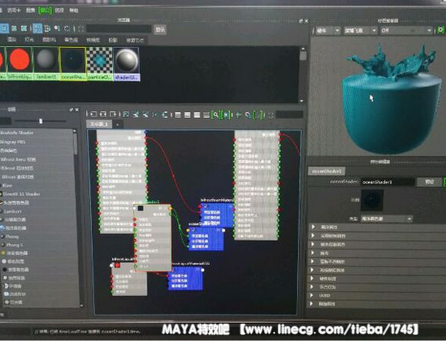Image resolution: width=446 pixels, height=343 pixels.
Task: Expand the 海洋属性 Ocean Attributes section
Action: click(x=377, y=227)
